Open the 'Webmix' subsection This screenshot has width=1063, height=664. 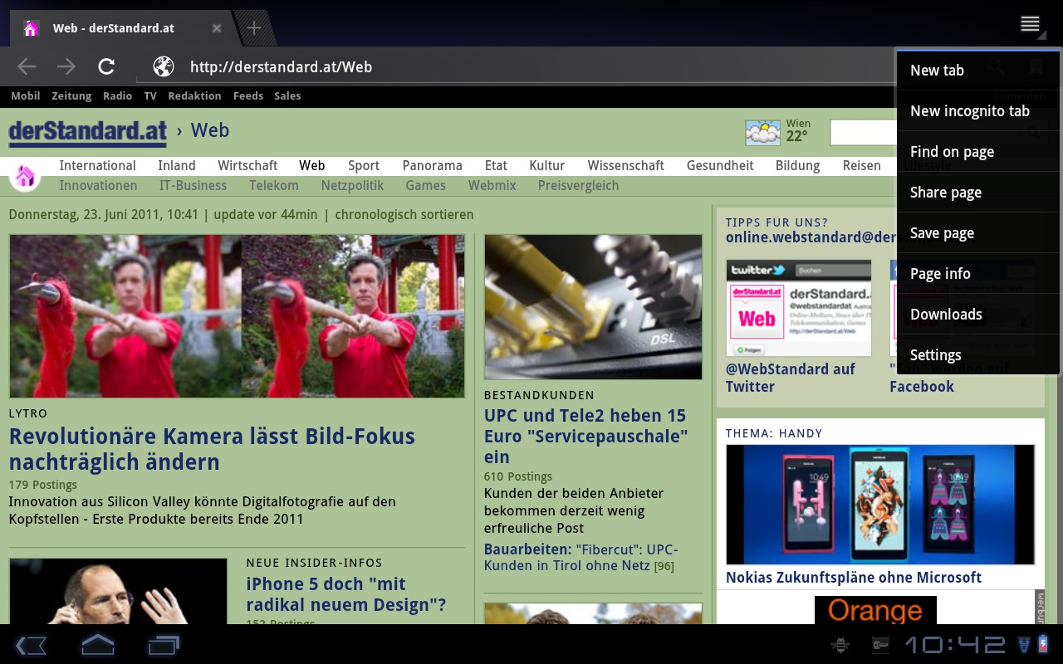(x=492, y=186)
